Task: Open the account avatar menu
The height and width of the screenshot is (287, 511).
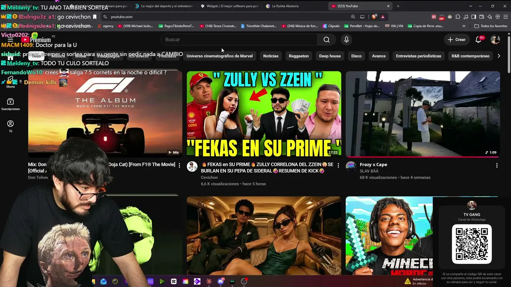Action: (495, 39)
